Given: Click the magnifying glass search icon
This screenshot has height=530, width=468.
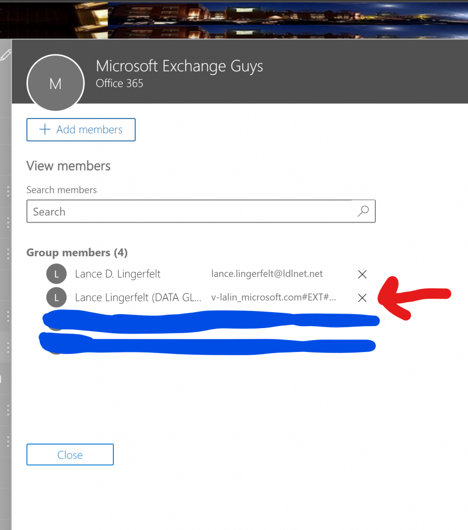Looking at the screenshot, I should 363,211.
